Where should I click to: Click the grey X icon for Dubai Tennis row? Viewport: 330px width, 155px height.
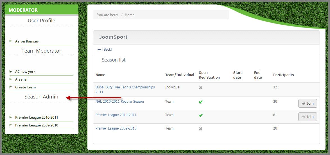point(201,88)
